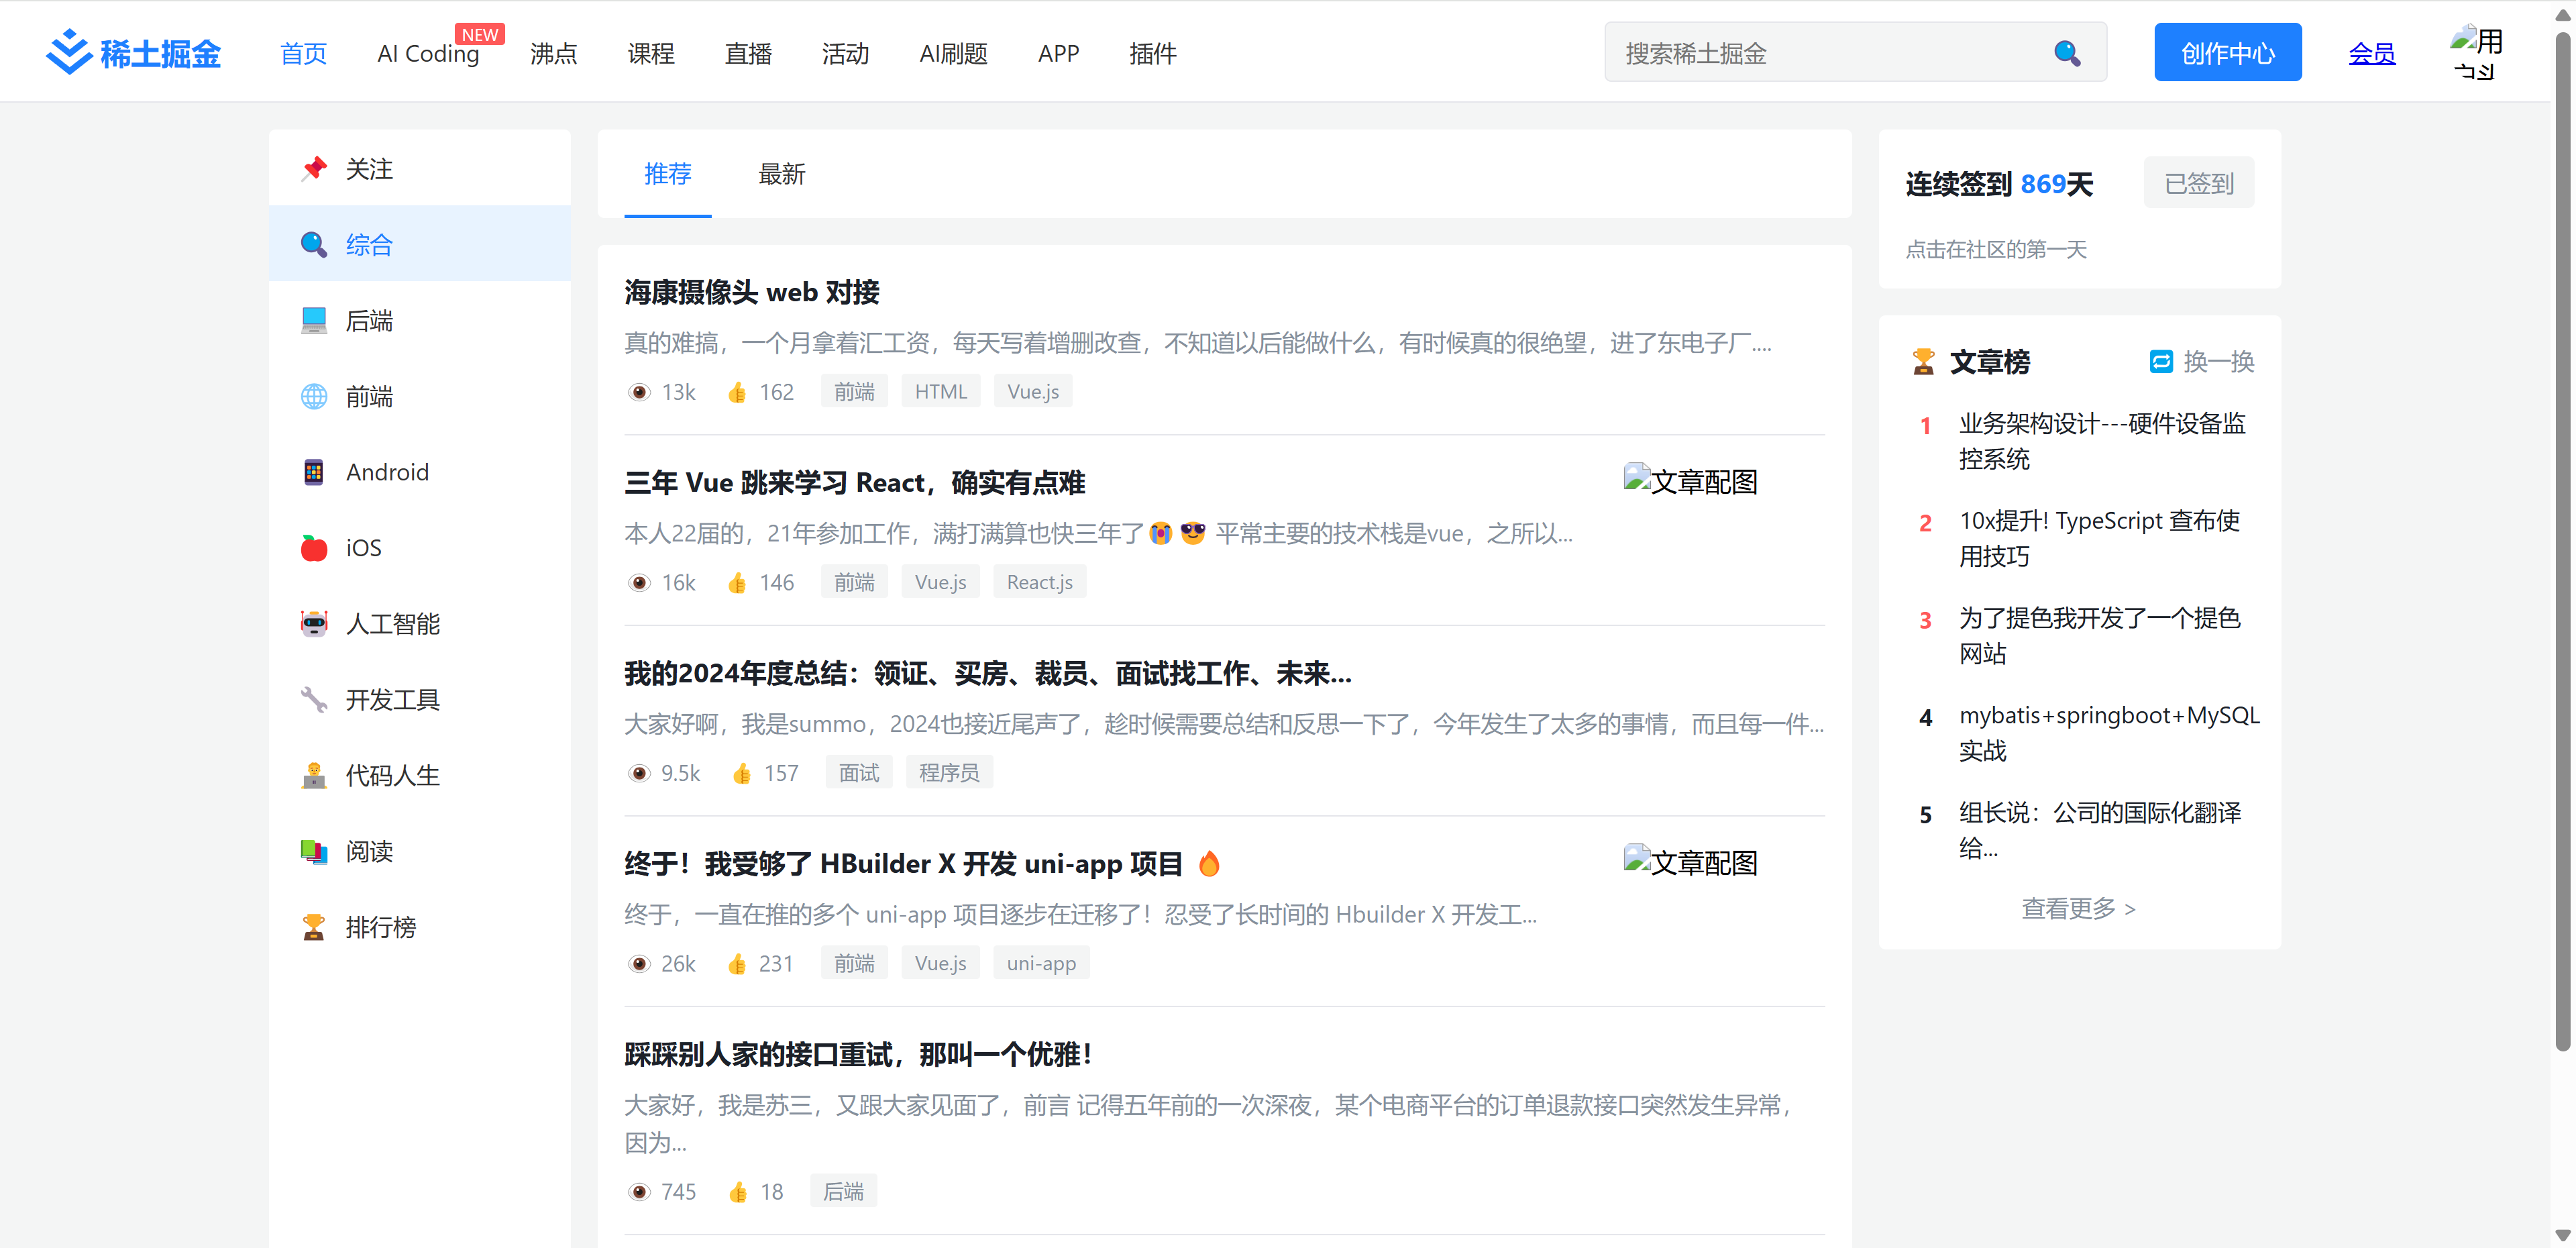
Task: Switch to the 推荐 tab
Action: tap(667, 174)
